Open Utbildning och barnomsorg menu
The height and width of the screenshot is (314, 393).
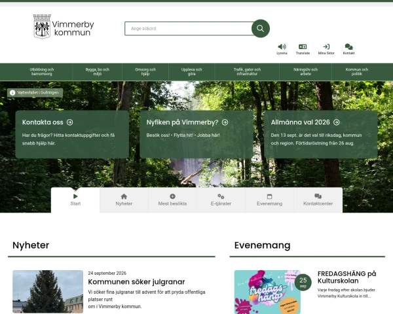pos(42,72)
